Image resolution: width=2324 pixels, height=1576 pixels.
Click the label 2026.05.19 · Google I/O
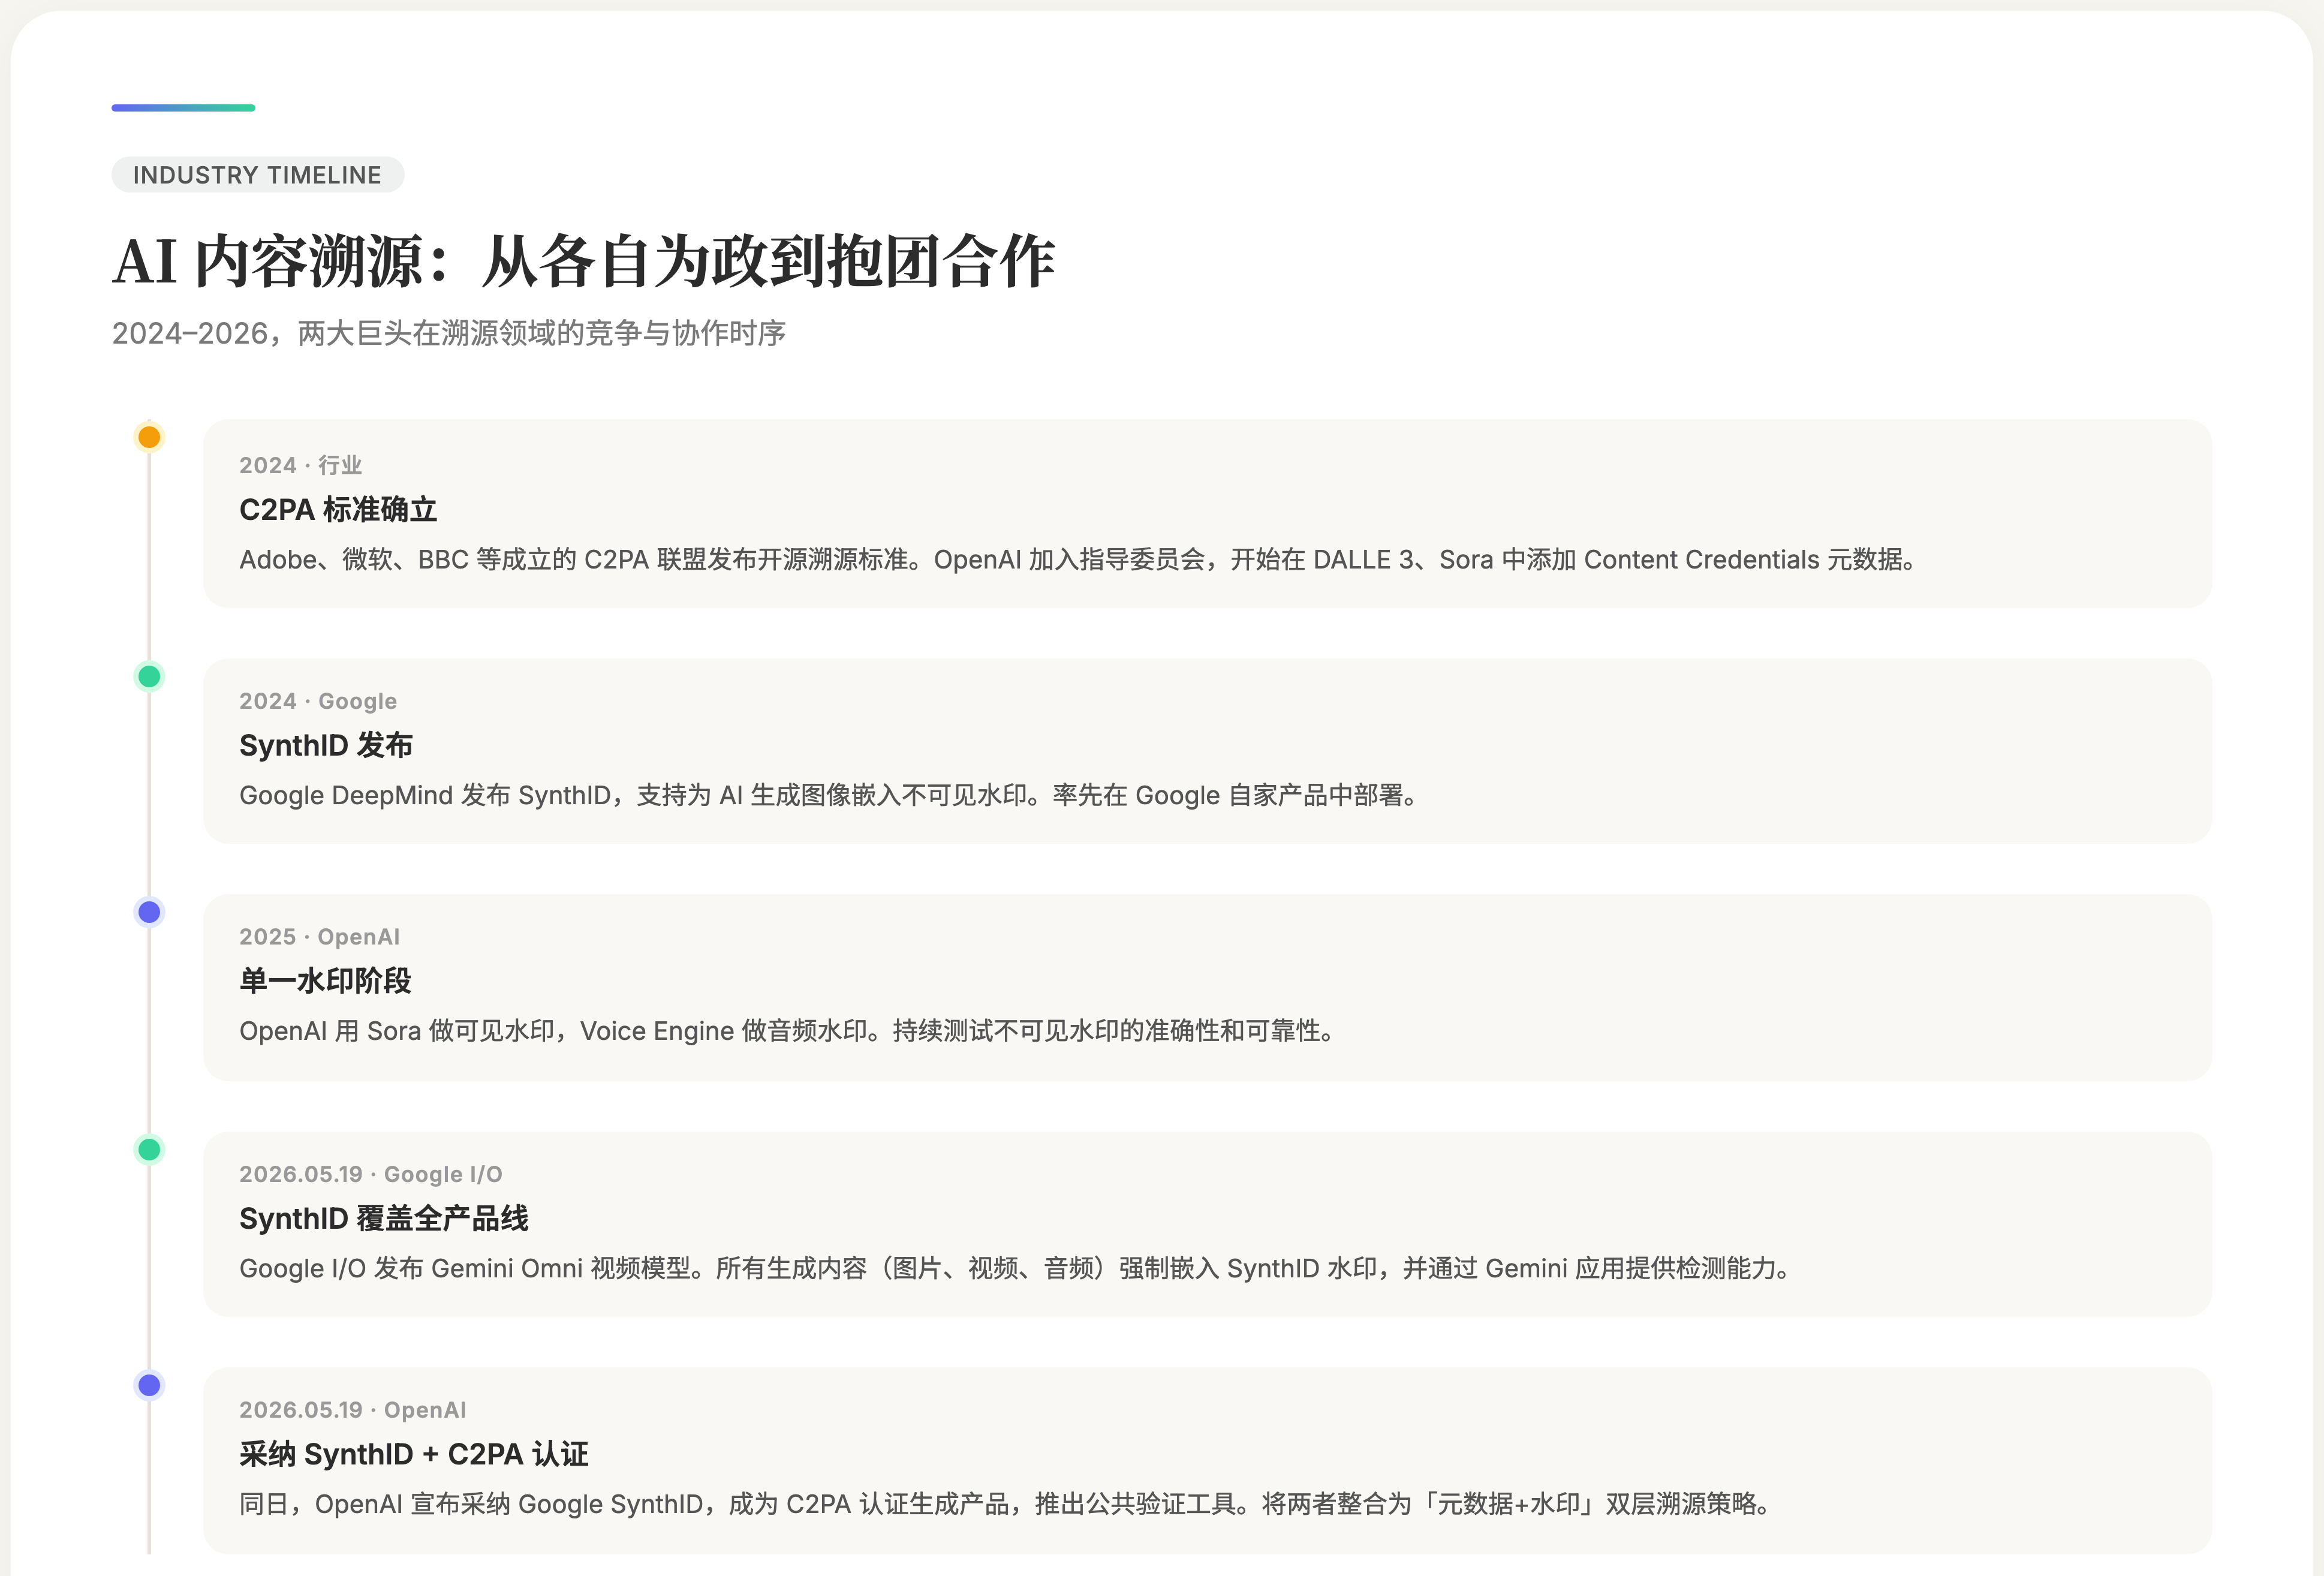tap(371, 1174)
